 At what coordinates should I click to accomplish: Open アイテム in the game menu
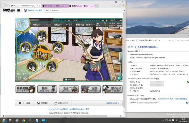pos(69,25)
